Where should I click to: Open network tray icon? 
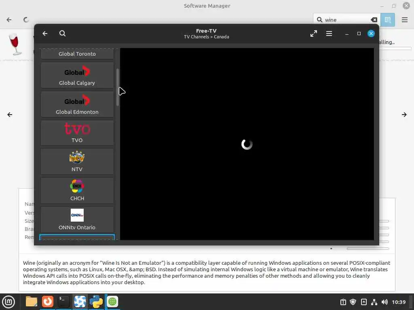pyautogui.click(x=374, y=302)
